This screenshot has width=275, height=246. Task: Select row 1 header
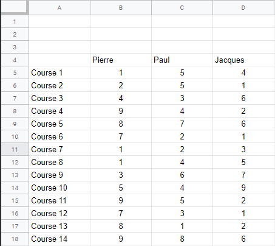pos(15,21)
